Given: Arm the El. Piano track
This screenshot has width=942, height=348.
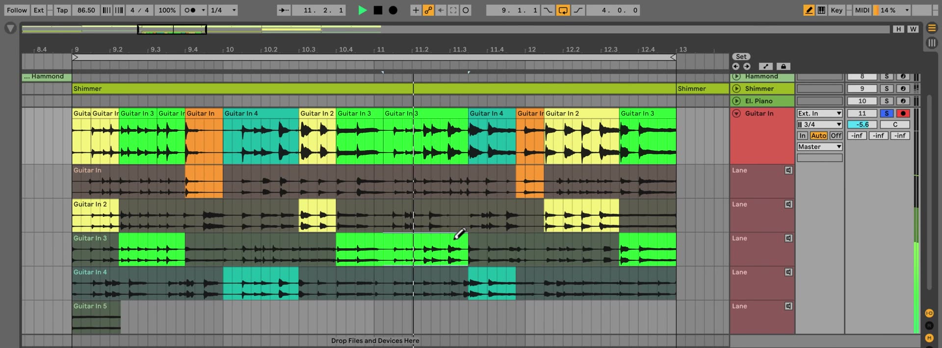Looking at the screenshot, I should 903,101.
